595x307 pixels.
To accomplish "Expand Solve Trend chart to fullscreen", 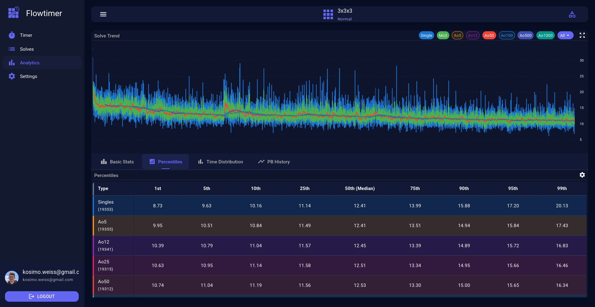I will click(x=582, y=36).
